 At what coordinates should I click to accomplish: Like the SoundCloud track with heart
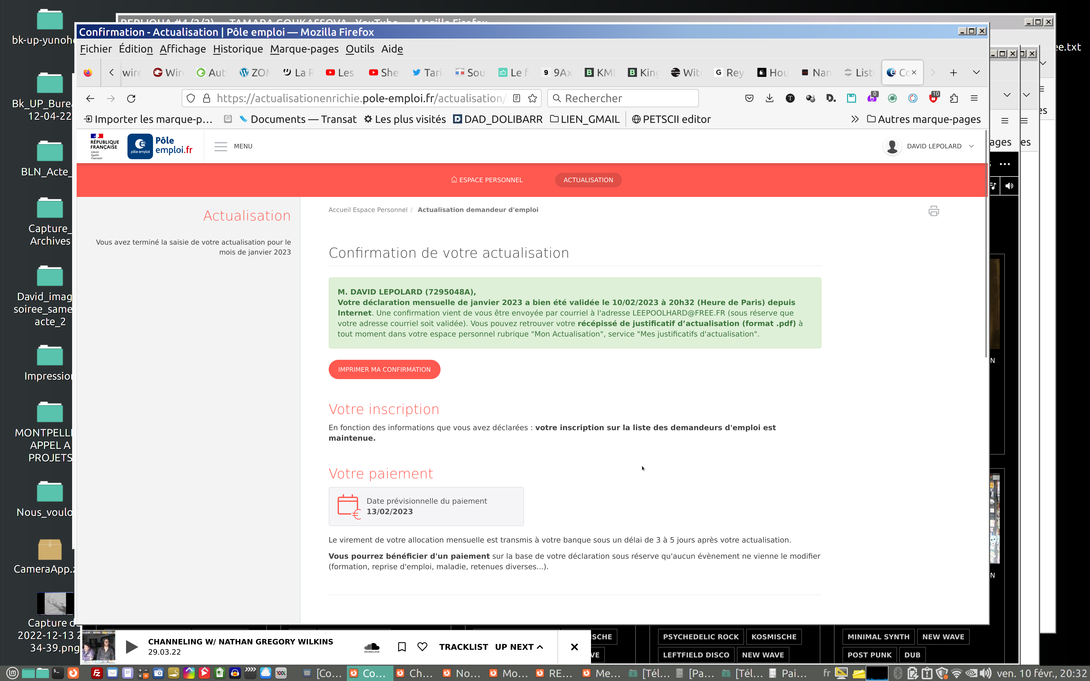coord(422,647)
